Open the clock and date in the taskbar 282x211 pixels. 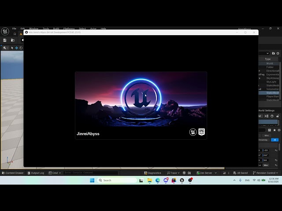(273, 180)
